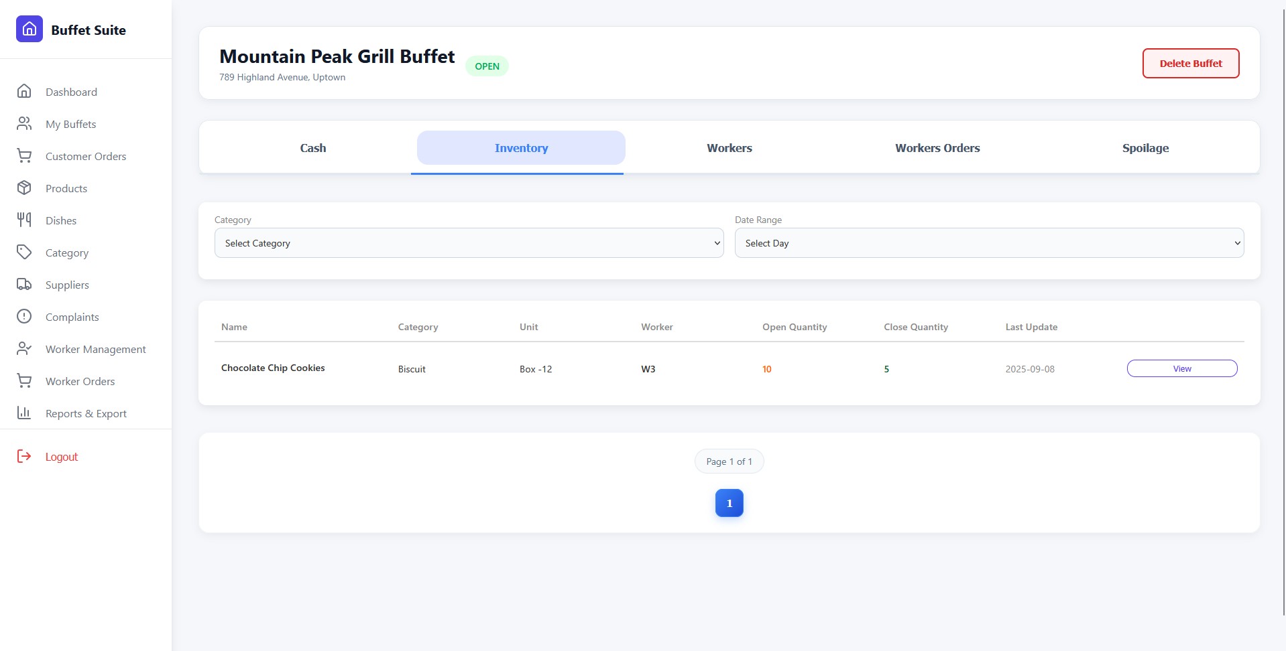The image size is (1286, 651).
Task: Switch to the Spoilage tab
Action: tap(1145, 147)
